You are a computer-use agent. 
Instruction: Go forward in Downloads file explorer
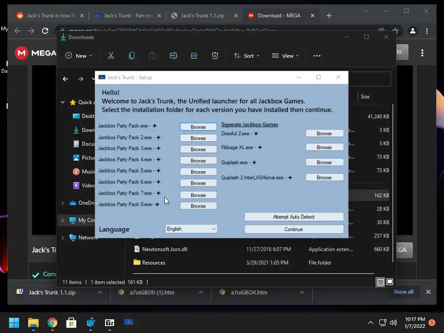tap(81, 79)
